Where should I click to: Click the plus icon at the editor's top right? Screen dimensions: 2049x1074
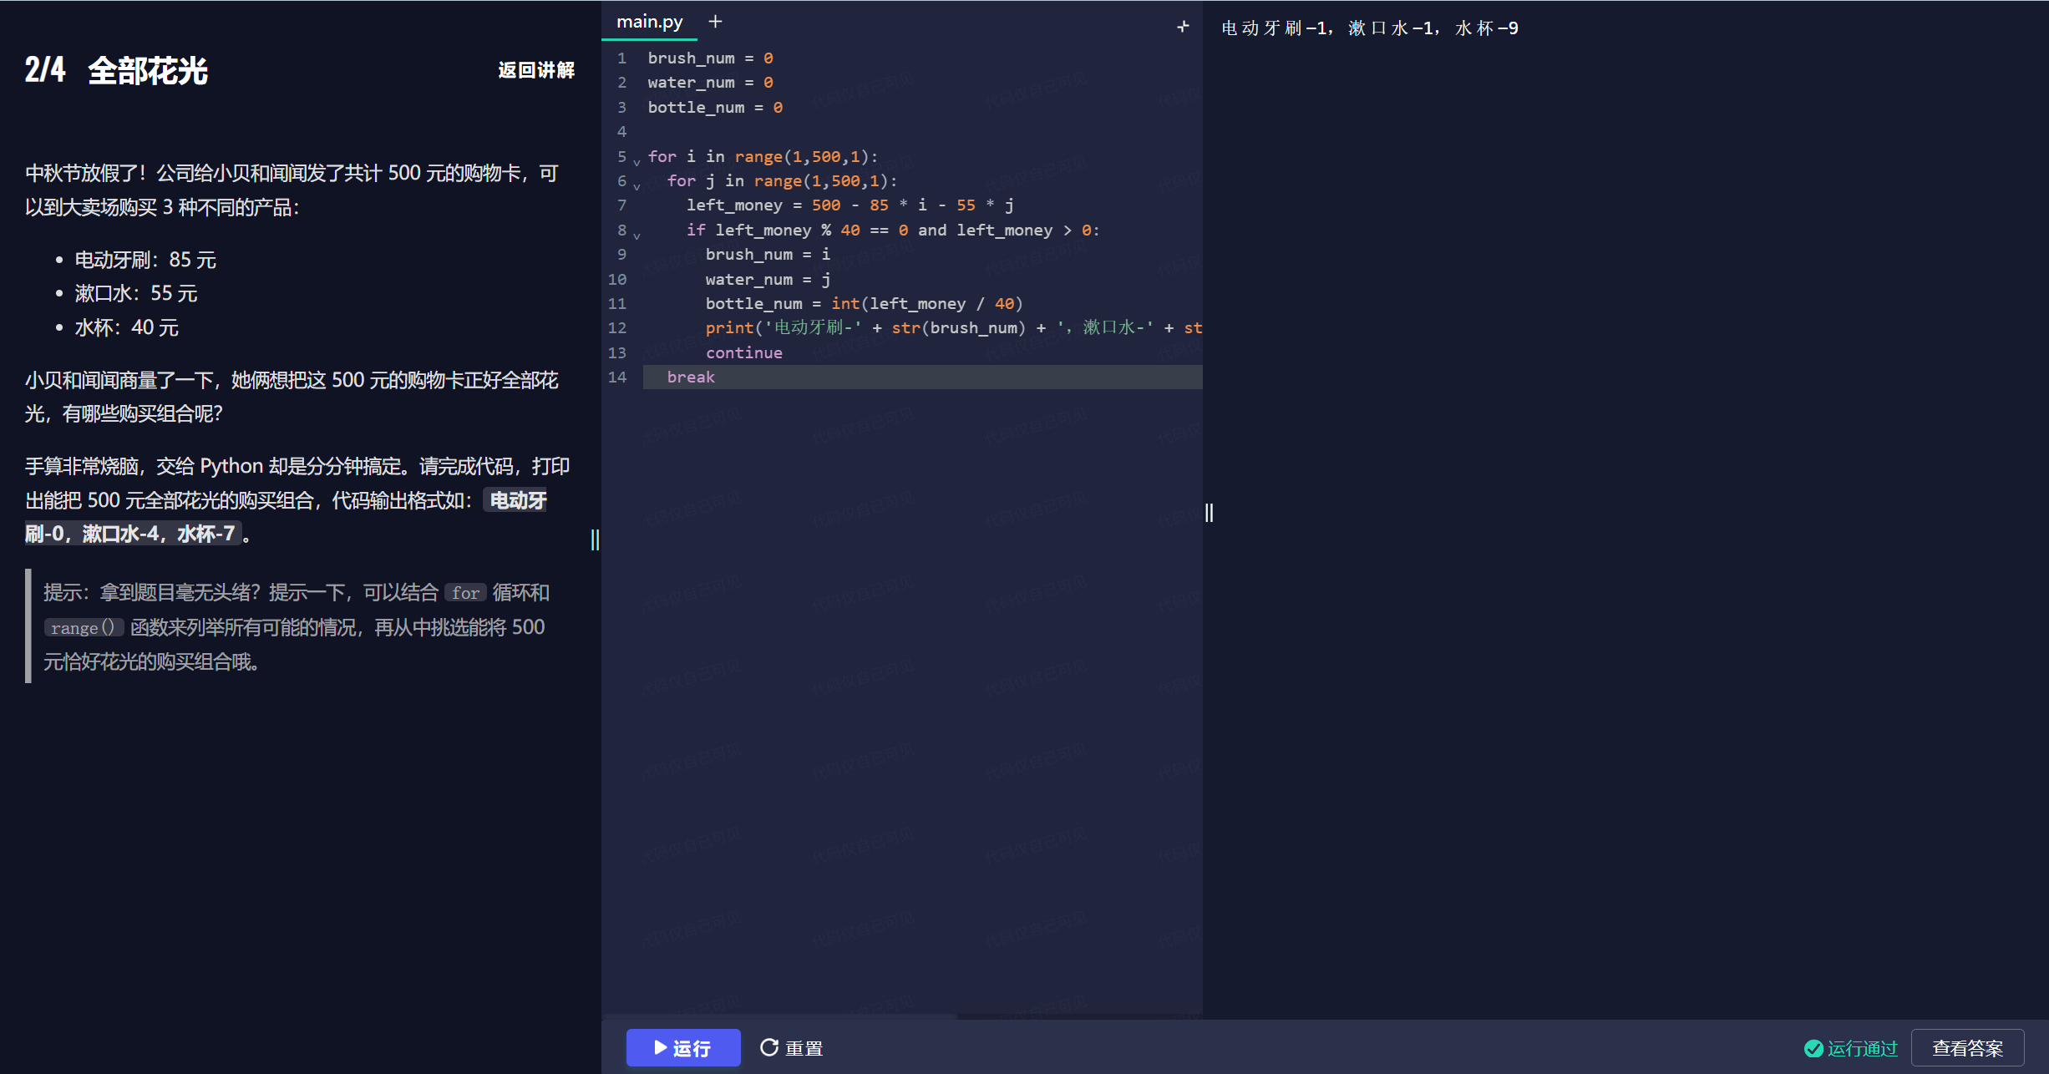point(1183,27)
